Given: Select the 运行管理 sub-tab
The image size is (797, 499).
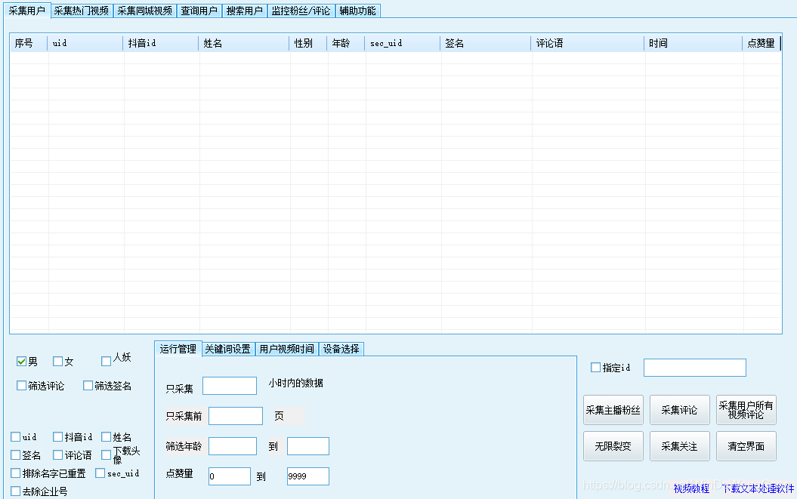Looking at the screenshot, I should 178,349.
